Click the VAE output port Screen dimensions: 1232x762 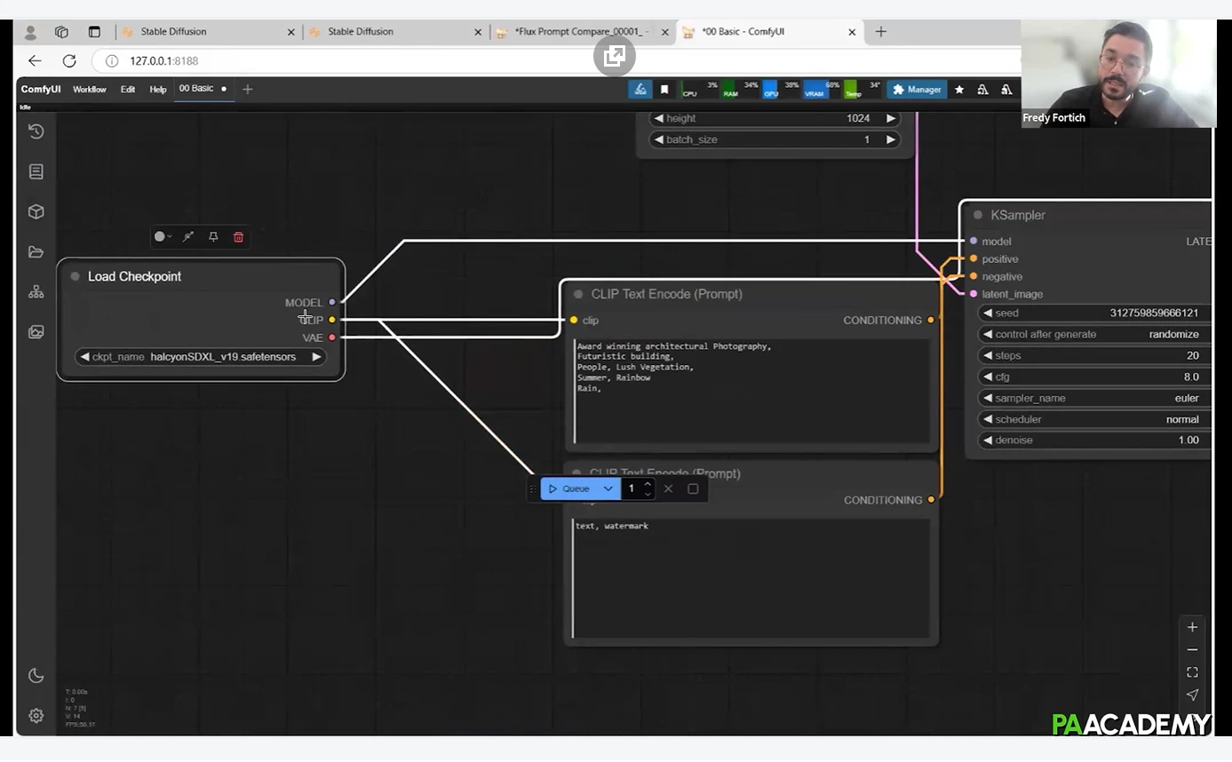(x=332, y=337)
